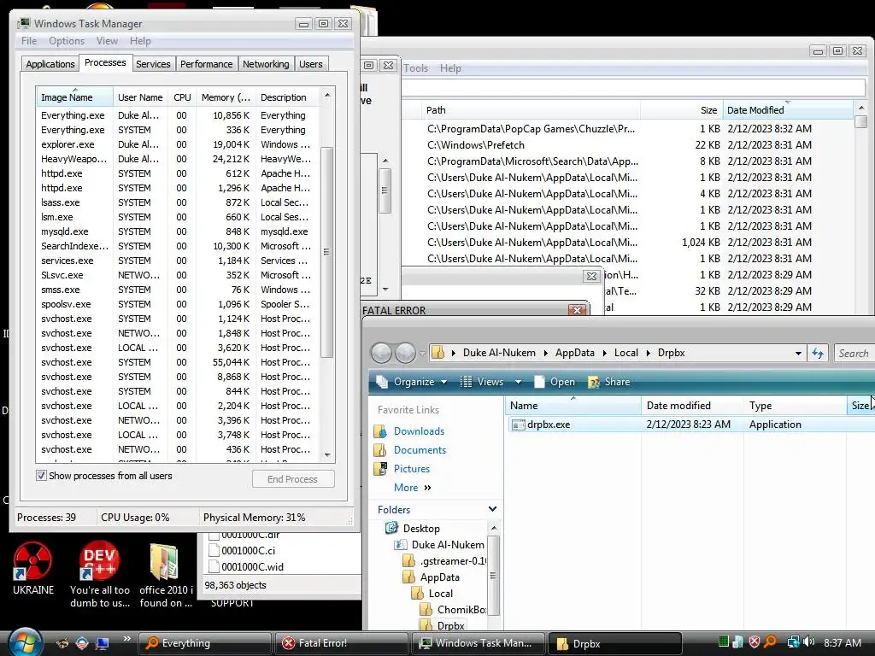Click the Everything taskbar button
875x656 pixels.
click(x=204, y=643)
